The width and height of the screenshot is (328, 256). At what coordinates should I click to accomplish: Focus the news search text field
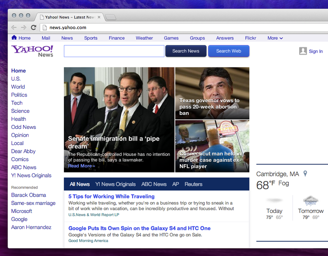(x=114, y=51)
